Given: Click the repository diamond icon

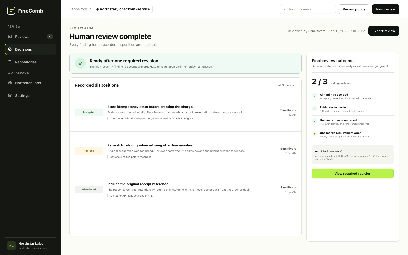Looking at the screenshot, I should (x=97, y=9).
